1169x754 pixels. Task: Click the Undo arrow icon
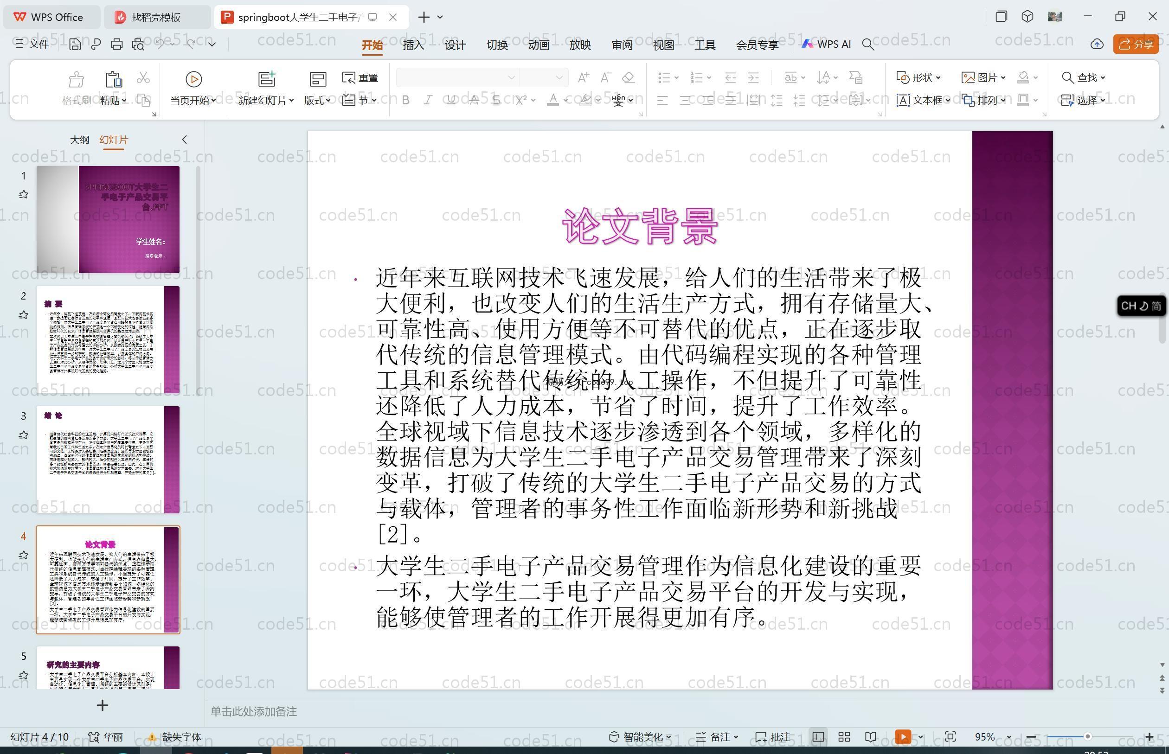160,44
